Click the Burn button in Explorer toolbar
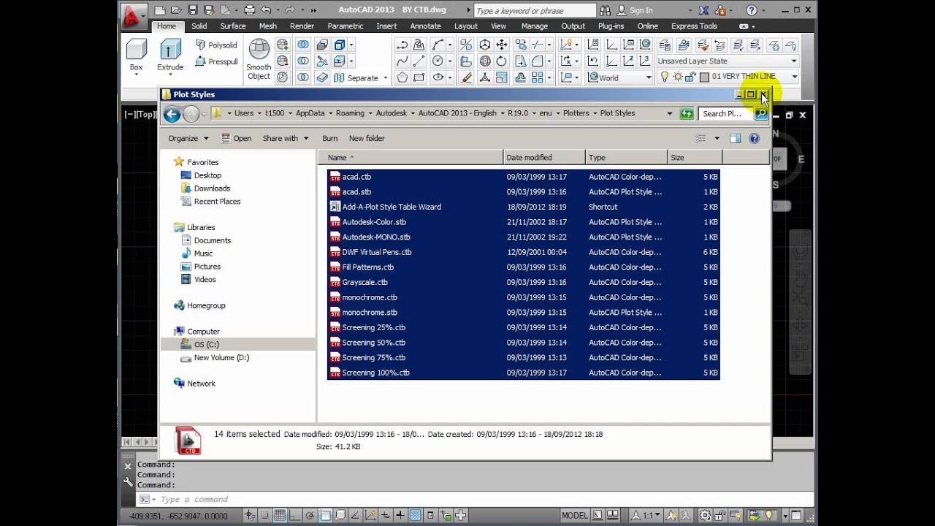This screenshot has height=526, width=935. (x=330, y=138)
